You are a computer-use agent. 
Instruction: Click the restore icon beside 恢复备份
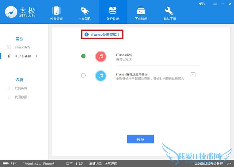coord(9,88)
